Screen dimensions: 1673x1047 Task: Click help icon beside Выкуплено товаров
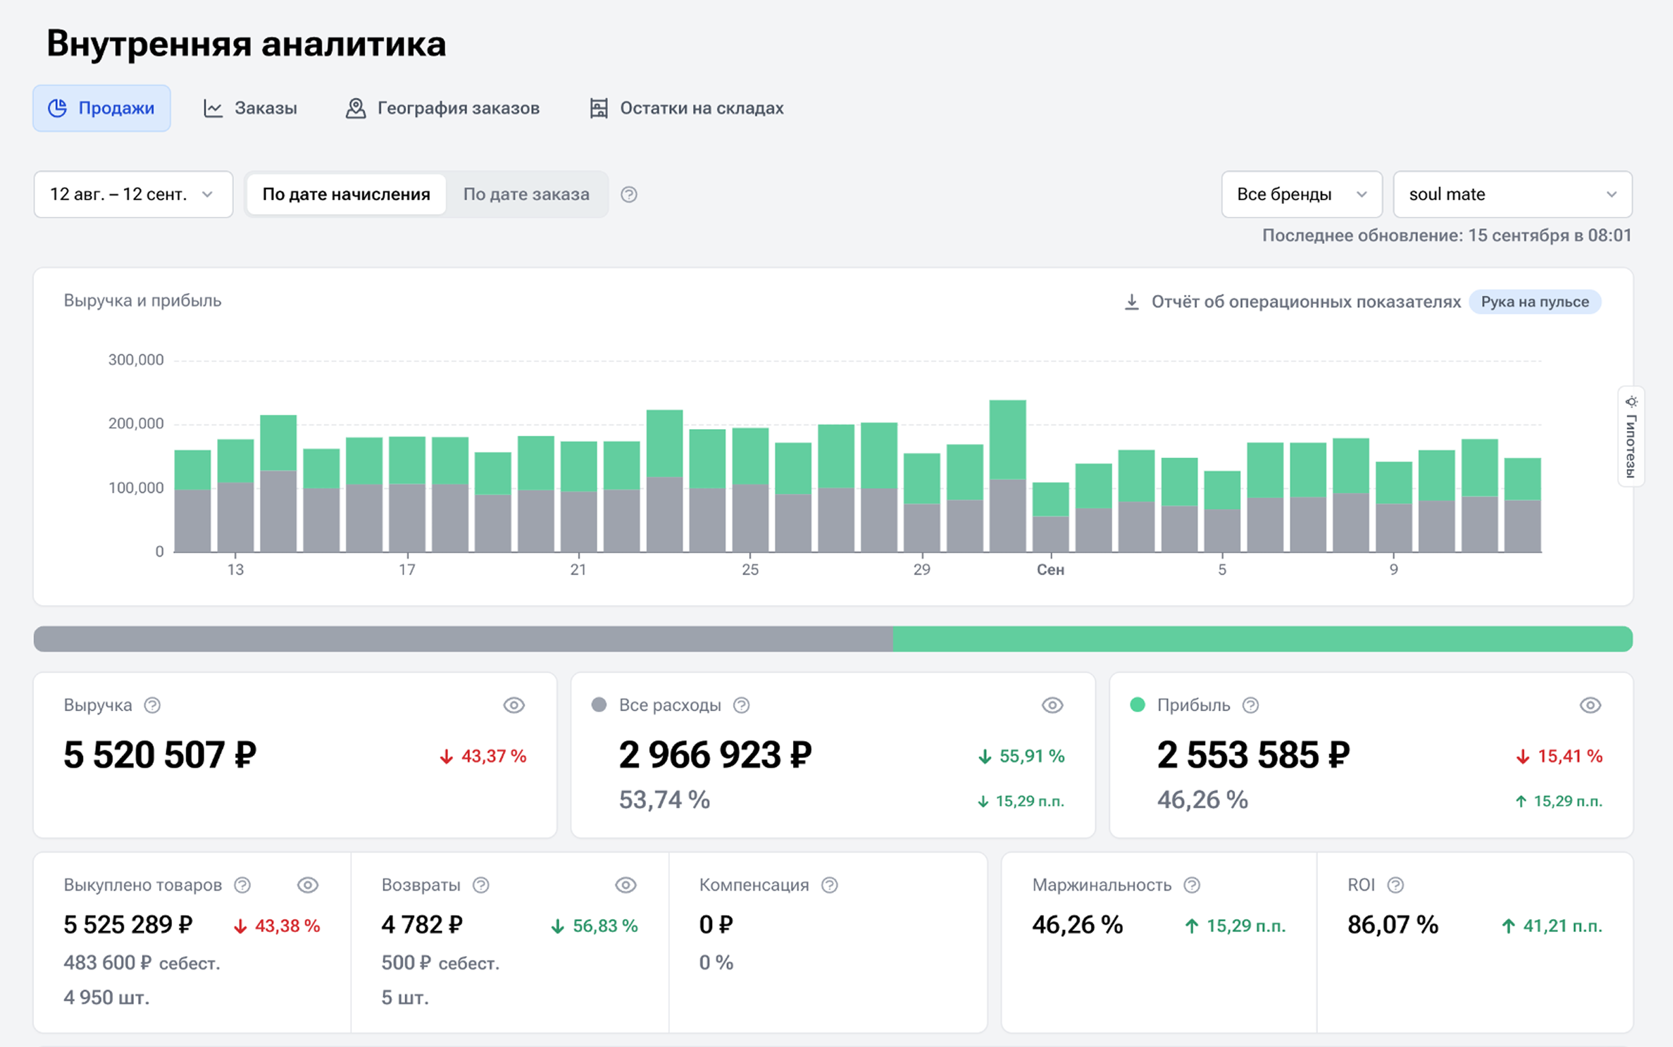click(x=241, y=885)
